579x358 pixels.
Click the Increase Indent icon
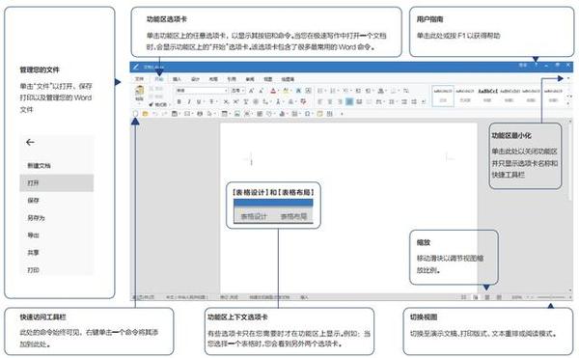[369, 91]
